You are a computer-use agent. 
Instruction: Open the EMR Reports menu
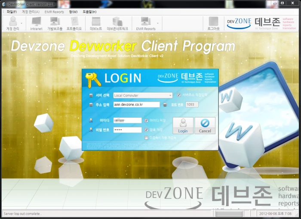pyautogui.click(x=54, y=12)
